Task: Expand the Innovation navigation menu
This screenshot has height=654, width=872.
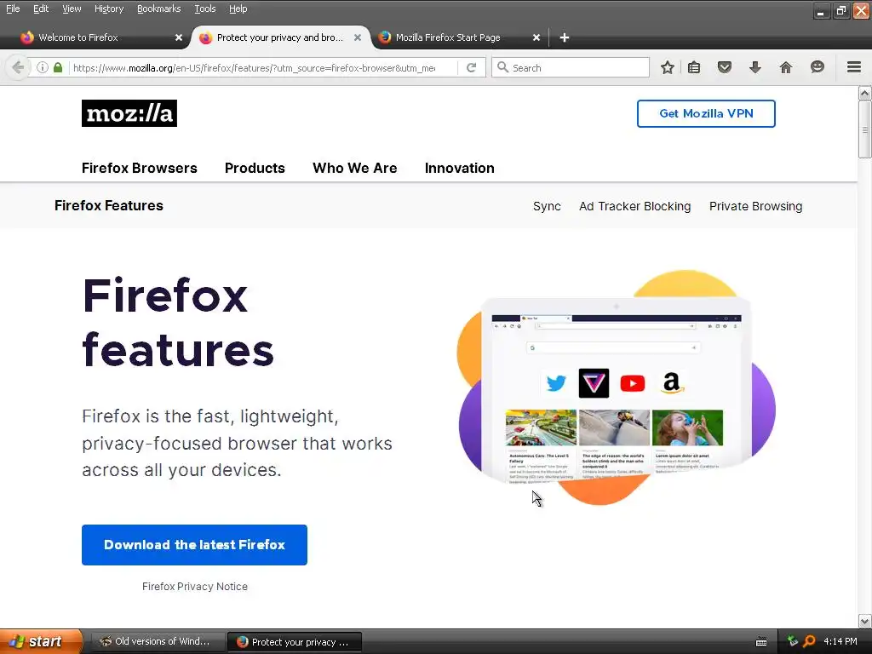Action: coord(459,168)
